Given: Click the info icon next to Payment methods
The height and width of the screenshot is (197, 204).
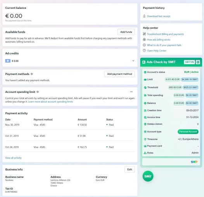Looking at the screenshot, I should (x=32, y=74).
